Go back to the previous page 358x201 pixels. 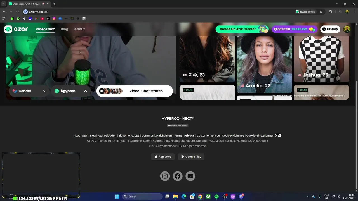click(4, 12)
